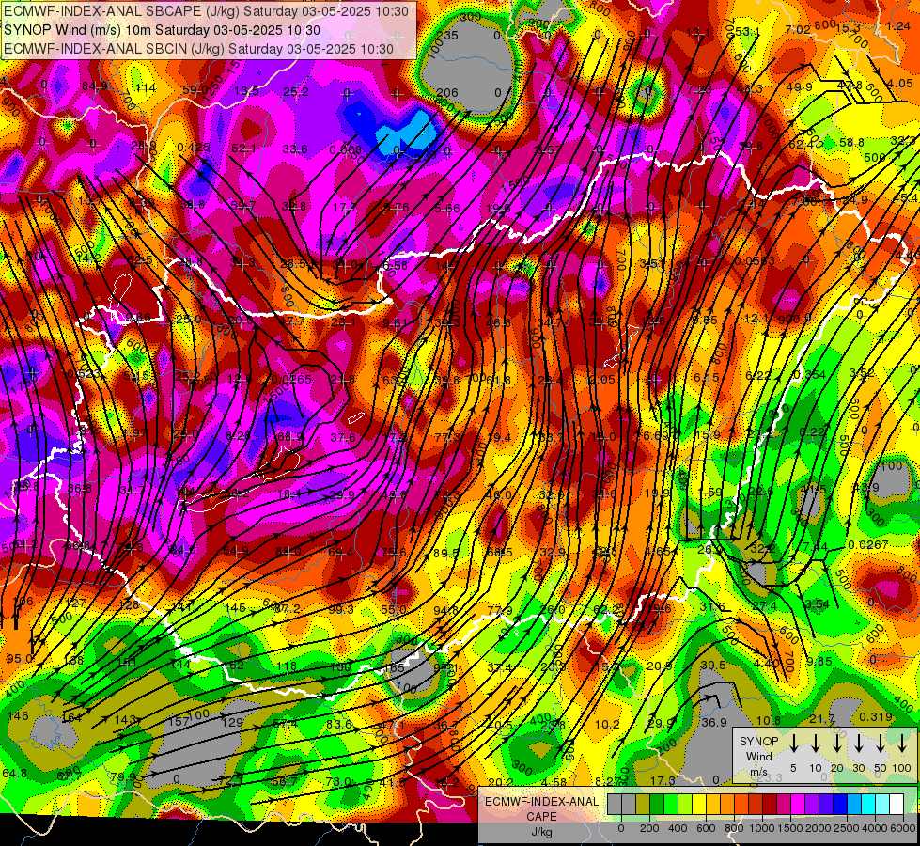Click the SYNOP wind arrow for 20 m/s
Image resolution: width=920 pixels, height=846 pixels.
pos(837,743)
